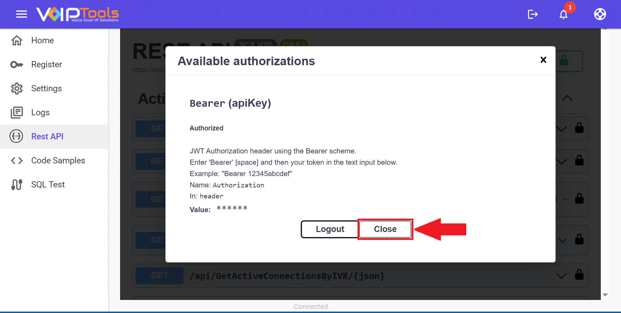The width and height of the screenshot is (621, 313).
Task: Click the Register key icon
Action: click(17, 65)
